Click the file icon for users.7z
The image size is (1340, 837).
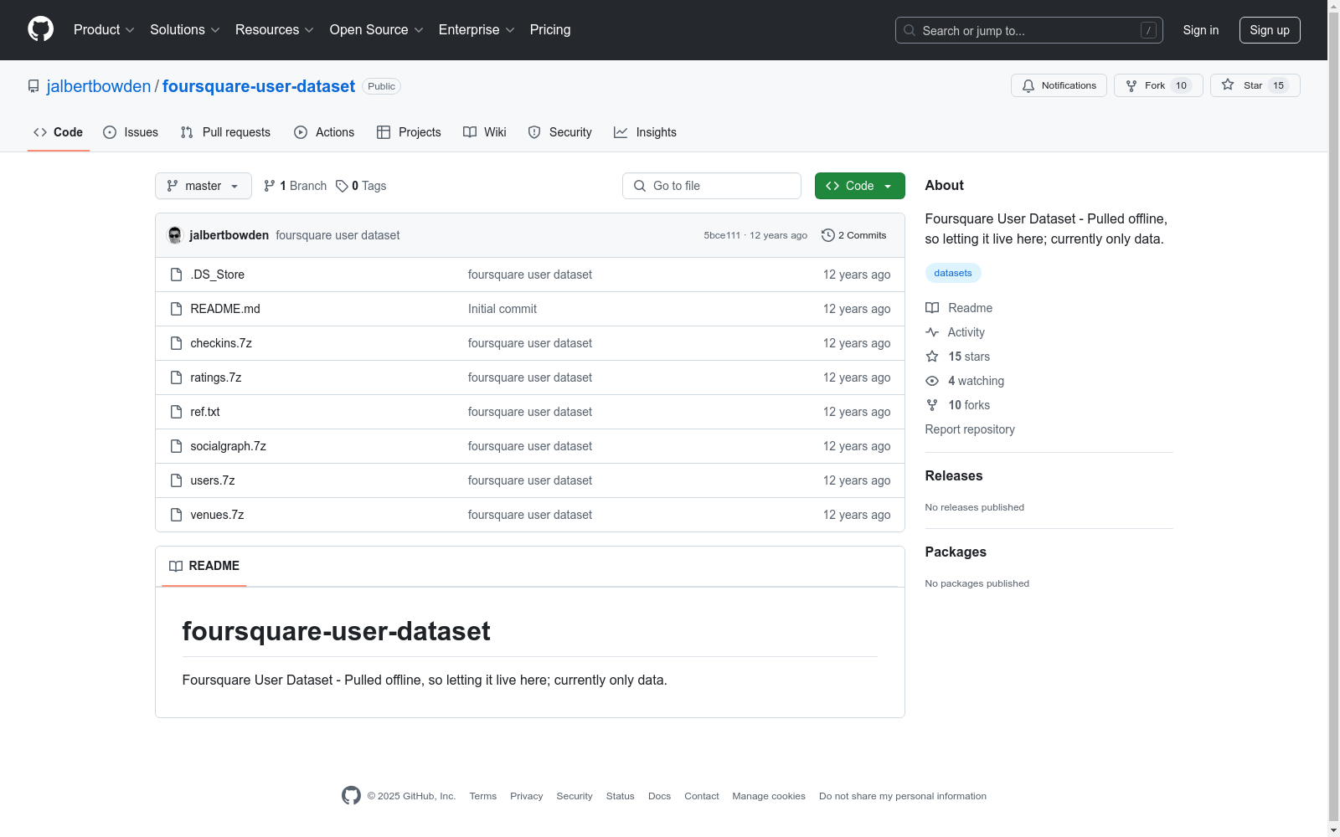point(176,480)
